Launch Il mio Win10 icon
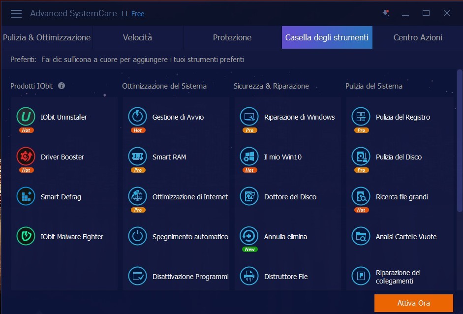 (249, 157)
